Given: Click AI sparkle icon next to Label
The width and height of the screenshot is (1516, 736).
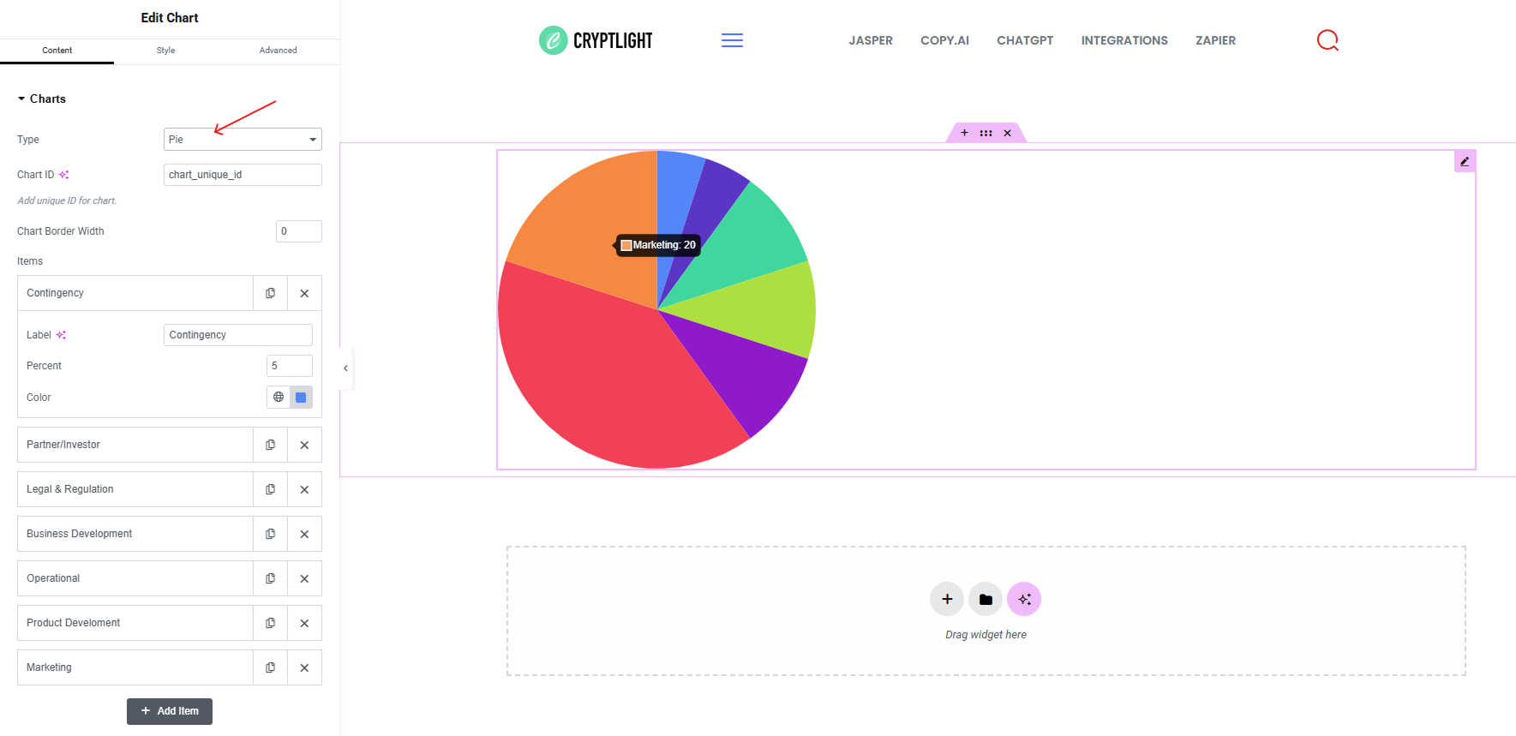Looking at the screenshot, I should [x=61, y=335].
